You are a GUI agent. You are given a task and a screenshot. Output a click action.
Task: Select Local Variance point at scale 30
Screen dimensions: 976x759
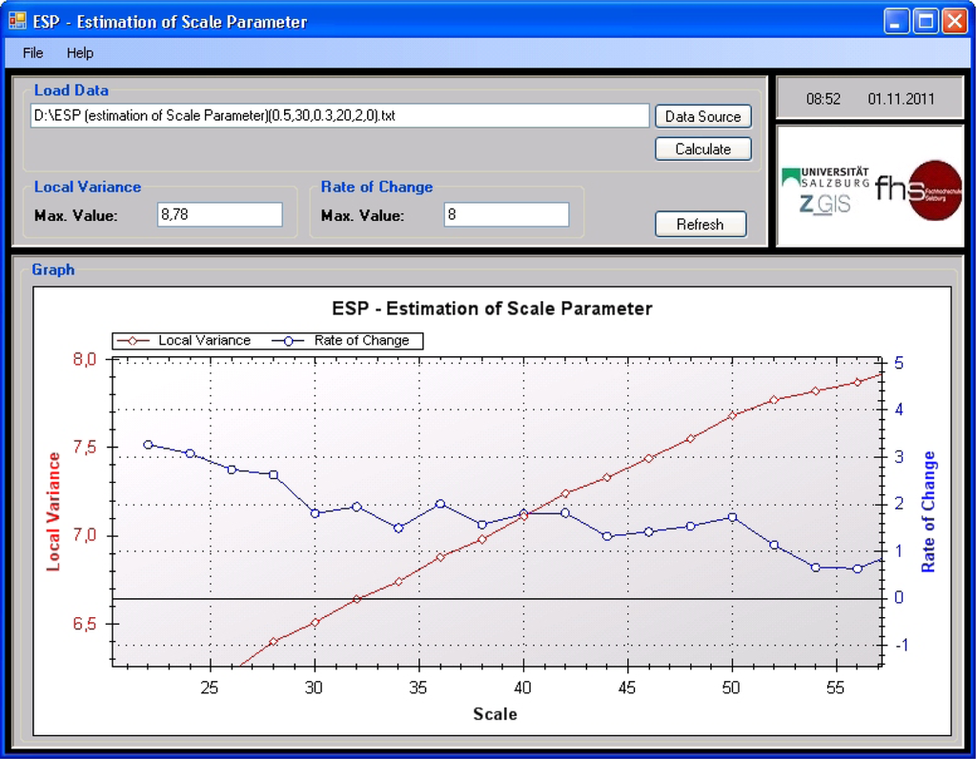[x=315, y=622]
